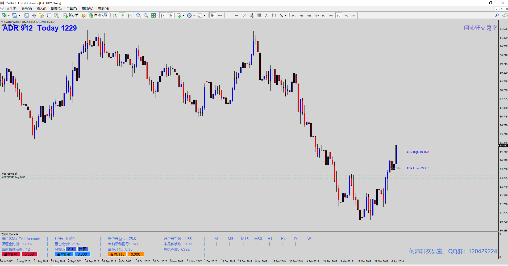This screenshot has width=508, height=266.
Task: Click the chat bubbles icon at top right
Action: [x=505, y=15]
